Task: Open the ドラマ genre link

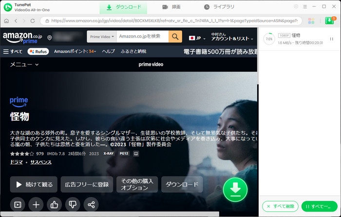Action: click(16, 162)
